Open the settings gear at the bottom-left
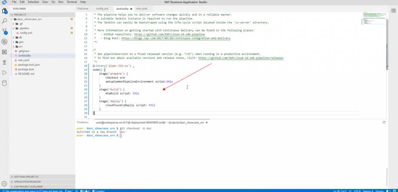Screen dimensions: 398x192 (x=4, y=183)
